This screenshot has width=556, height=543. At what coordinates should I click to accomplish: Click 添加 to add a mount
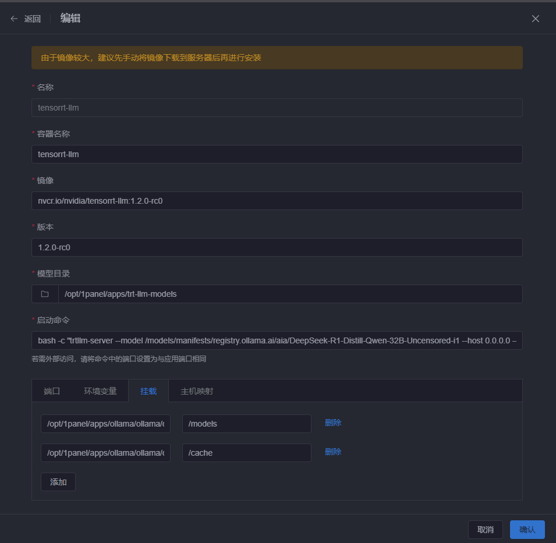(x=58, y=482)
